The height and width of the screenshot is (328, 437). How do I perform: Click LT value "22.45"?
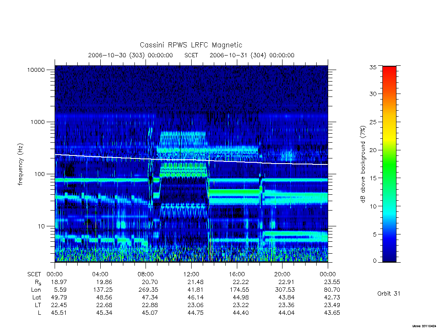(x=59, y=305)
